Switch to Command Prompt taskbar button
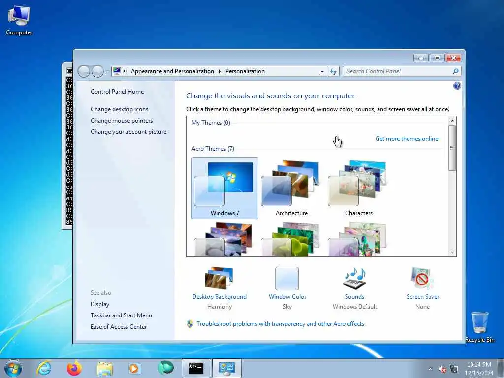 pos(196,368)
